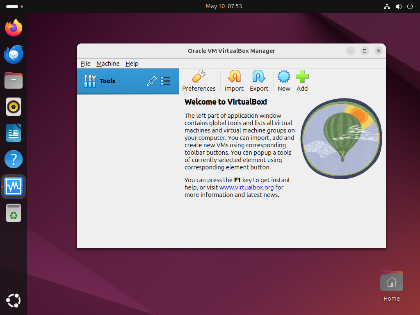Click the Export appliance icon
The height and width of the screenshot is (315, 420).
(259, 81)
